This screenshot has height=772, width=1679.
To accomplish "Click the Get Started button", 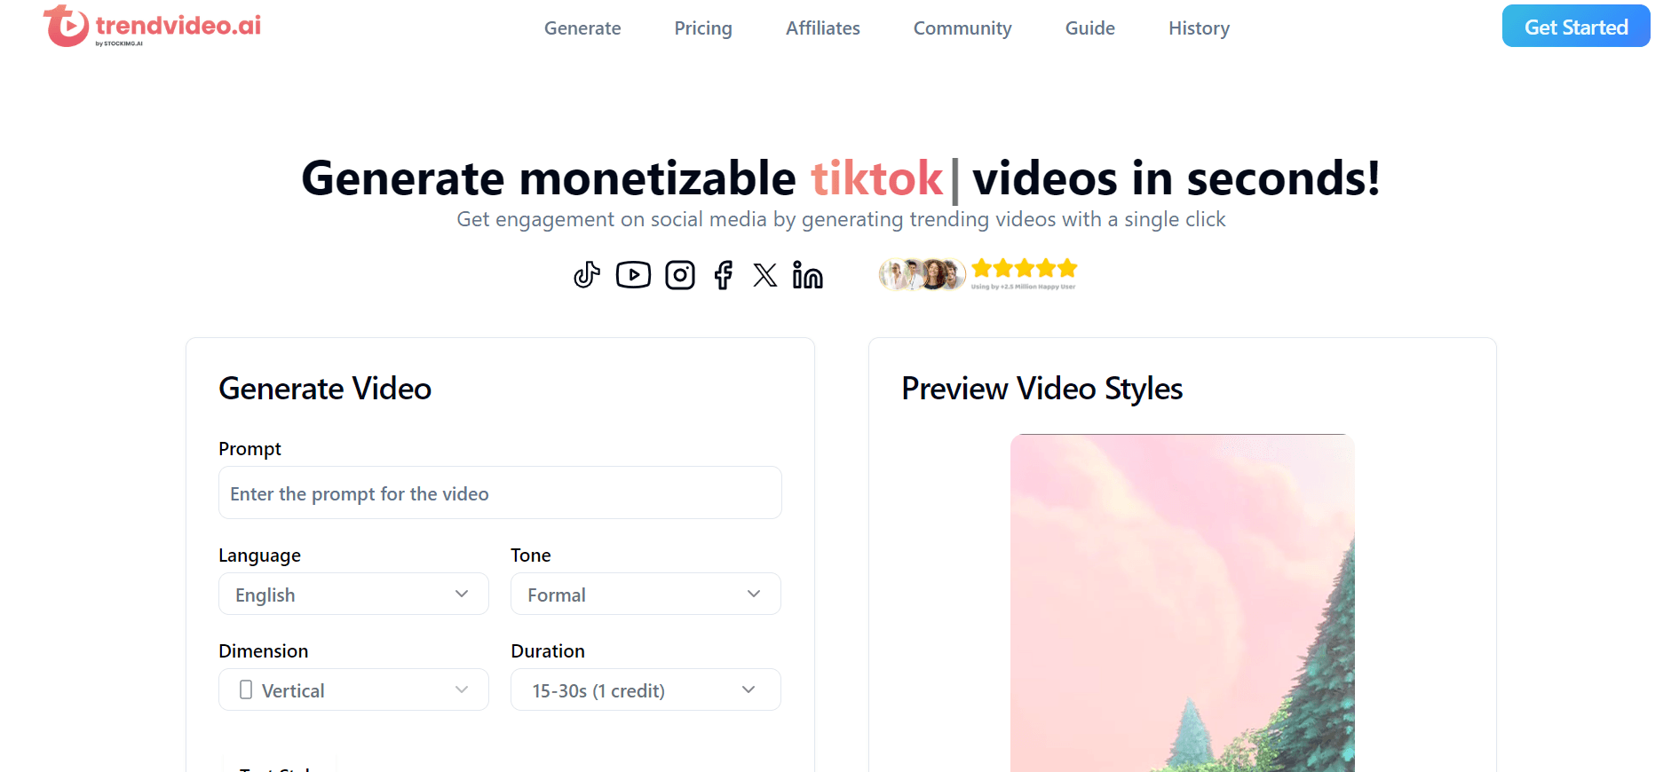I will (x=1576, y=26).
